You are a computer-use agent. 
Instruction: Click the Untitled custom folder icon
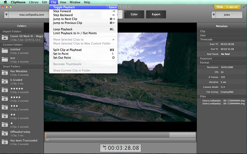tap(5, 51)
